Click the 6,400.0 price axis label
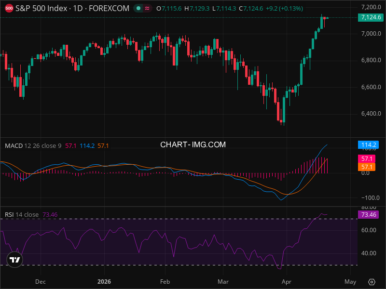The image size is (386, 289). pyautogui.click(x=371, y=114)
